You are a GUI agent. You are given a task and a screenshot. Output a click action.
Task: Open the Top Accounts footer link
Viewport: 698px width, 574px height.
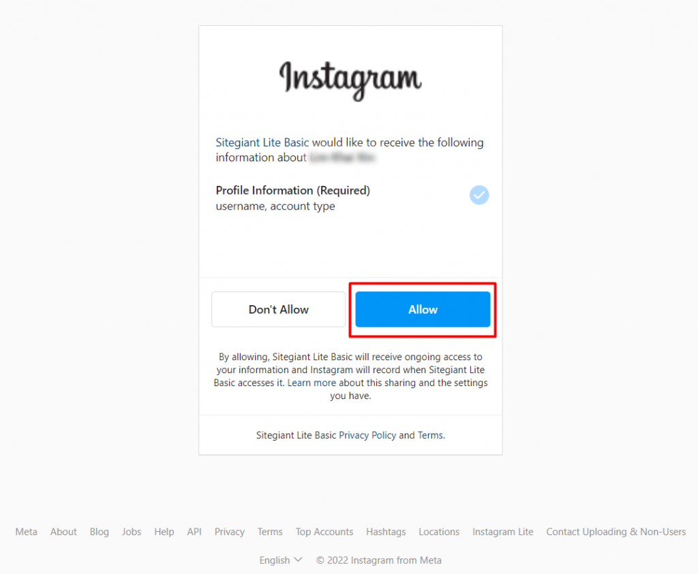324,532
